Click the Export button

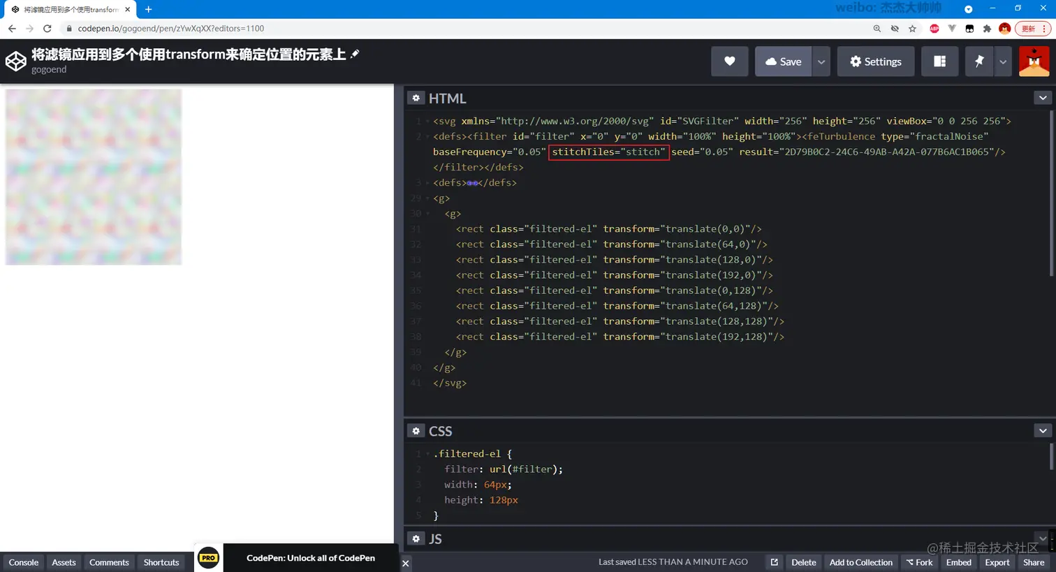click(997, 562)
